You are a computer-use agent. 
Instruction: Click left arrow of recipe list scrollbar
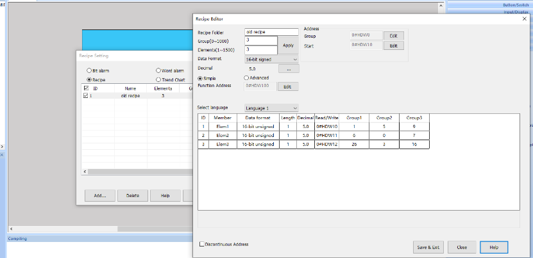coord(85,172)
